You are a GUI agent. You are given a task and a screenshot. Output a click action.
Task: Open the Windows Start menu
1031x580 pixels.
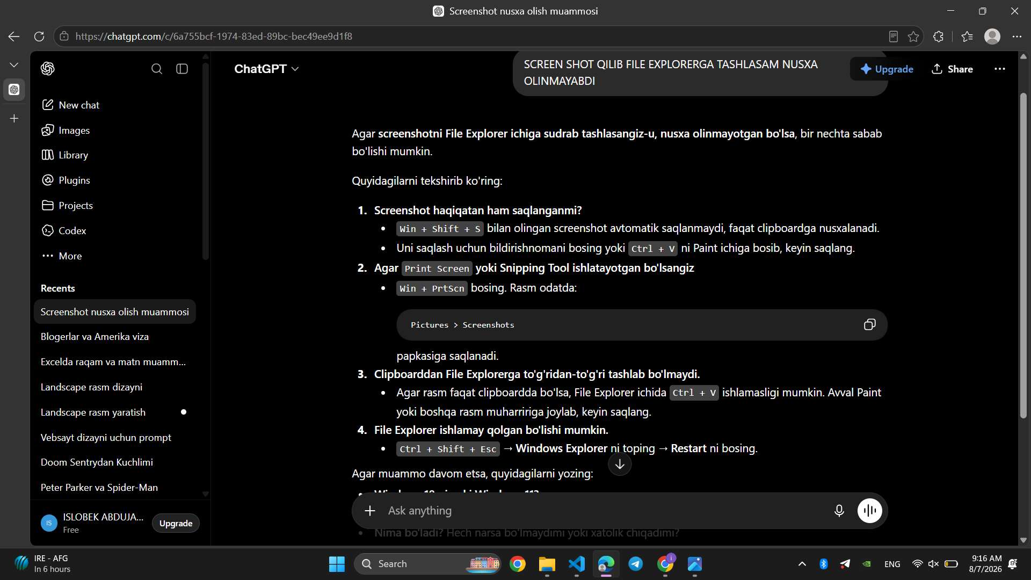pos(337,564)
